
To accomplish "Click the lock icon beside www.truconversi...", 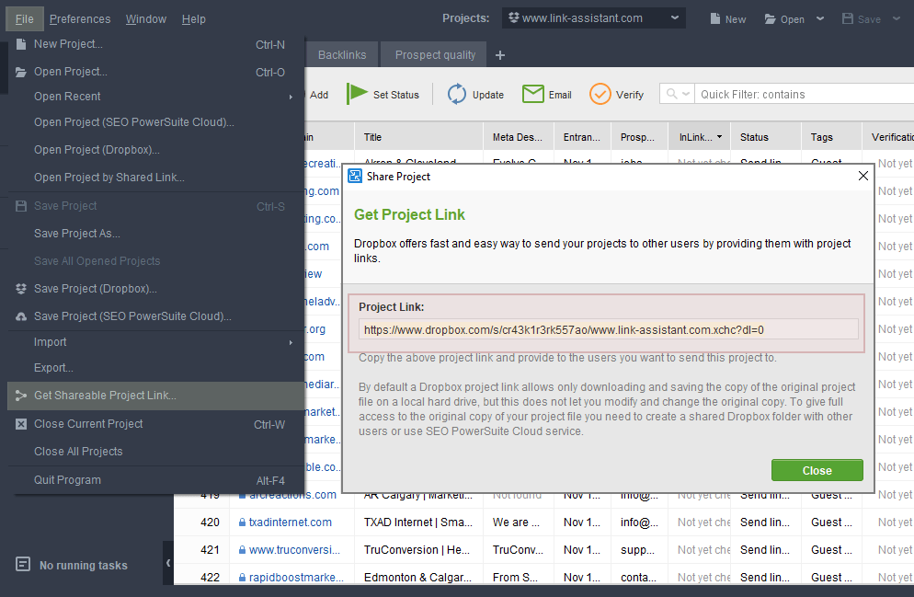I will pos(242,550).
